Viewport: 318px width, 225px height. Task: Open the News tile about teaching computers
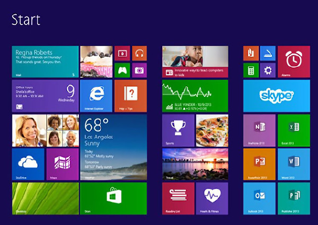point(195,62)
